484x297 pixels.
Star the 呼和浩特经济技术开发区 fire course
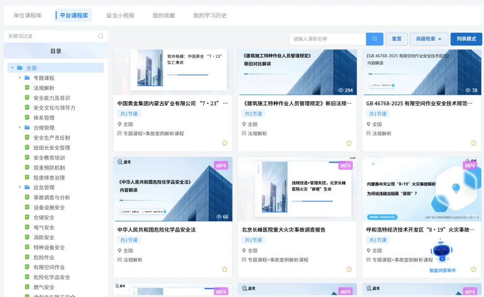click(474, 270)
